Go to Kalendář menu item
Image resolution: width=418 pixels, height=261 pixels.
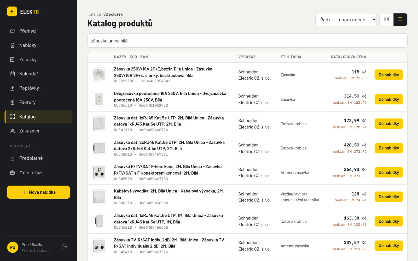38,74
